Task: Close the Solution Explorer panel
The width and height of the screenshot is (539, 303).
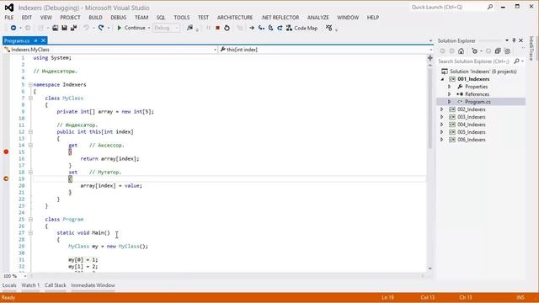Action: pyautogui.click(x=521, y=40)
